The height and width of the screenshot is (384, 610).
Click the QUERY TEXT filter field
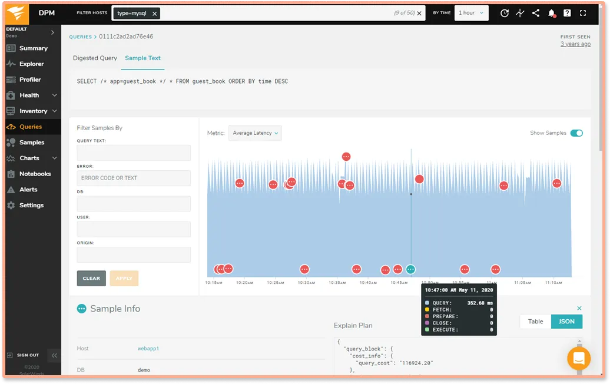tap(134, 153)
